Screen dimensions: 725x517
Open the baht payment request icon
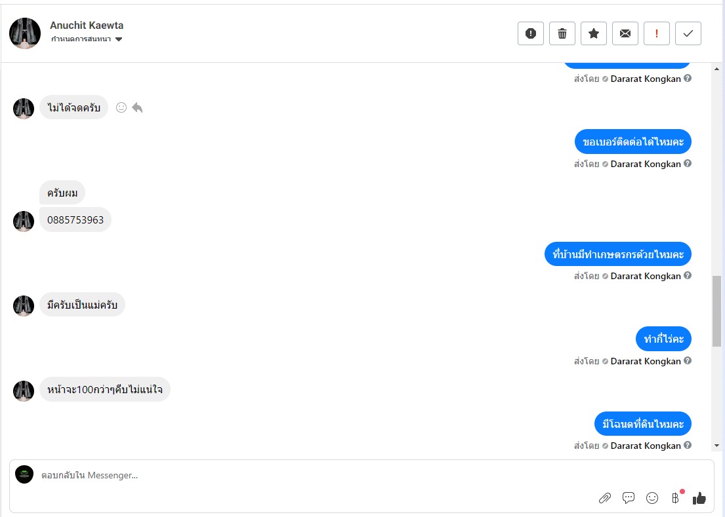pos(675,498)
